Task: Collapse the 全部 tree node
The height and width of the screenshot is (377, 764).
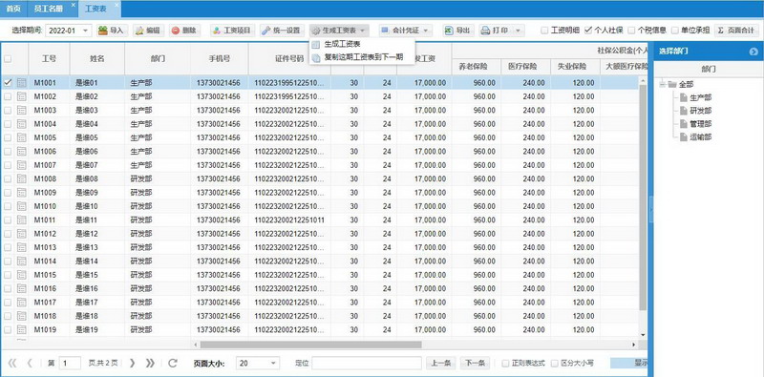Action: pyautogui.click(x=662, y=84)
